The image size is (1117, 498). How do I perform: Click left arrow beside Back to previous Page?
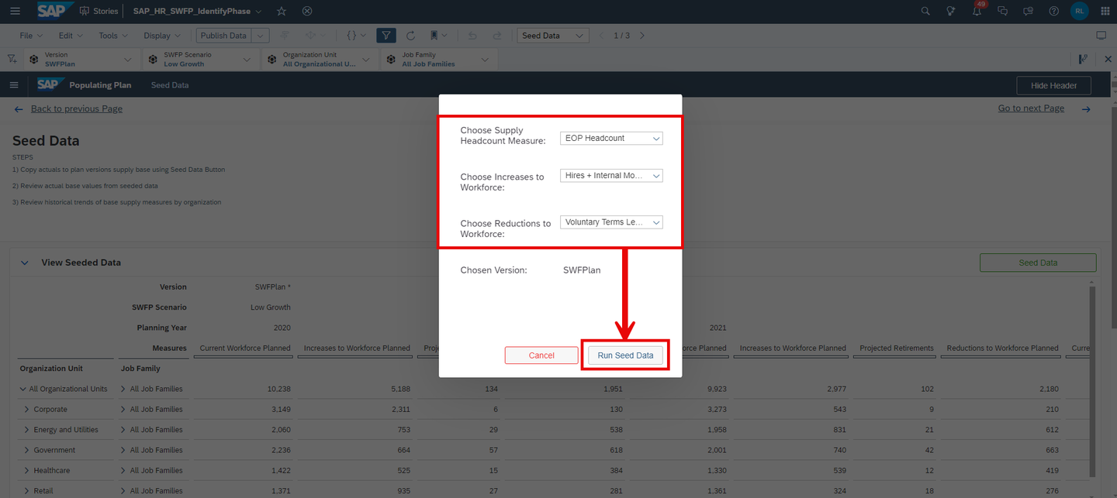tap(19, 109)
